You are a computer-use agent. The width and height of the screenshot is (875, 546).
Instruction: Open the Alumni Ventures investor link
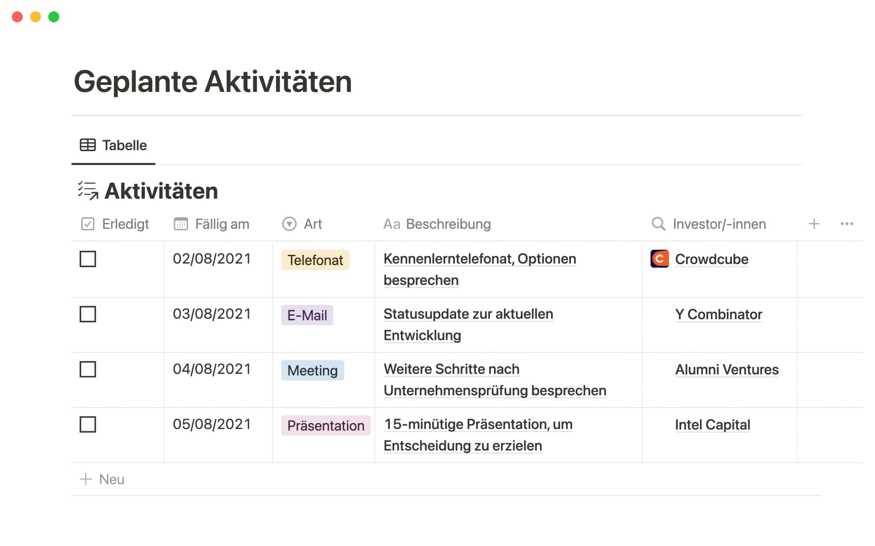726,369
